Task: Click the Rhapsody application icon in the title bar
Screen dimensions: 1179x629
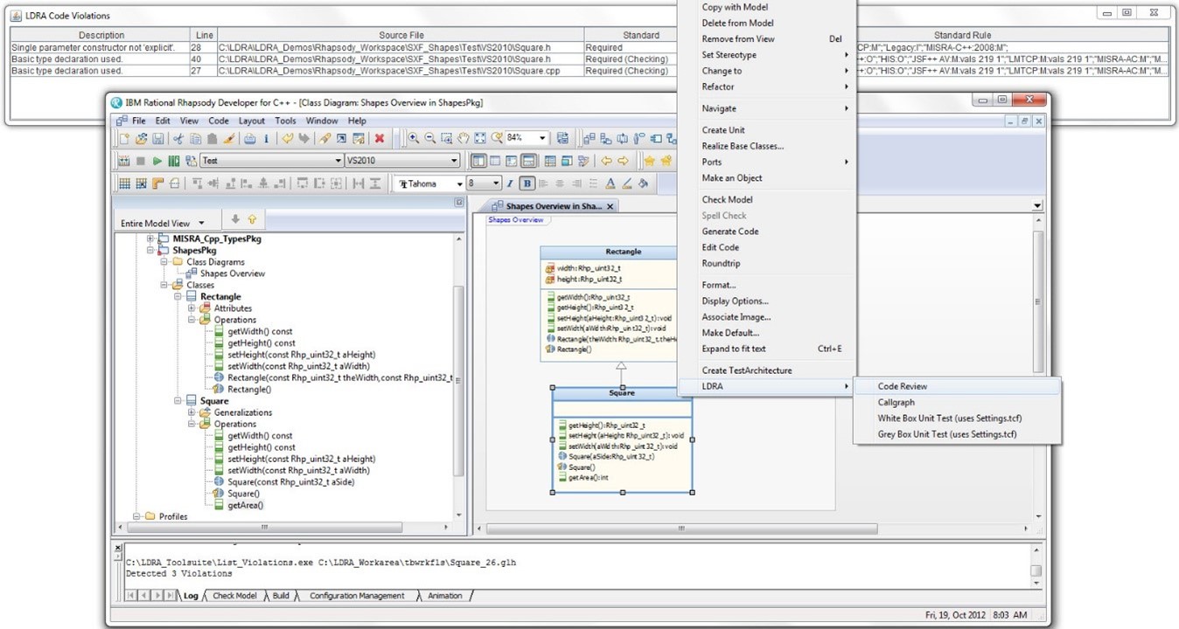Action: click(116, 102)
